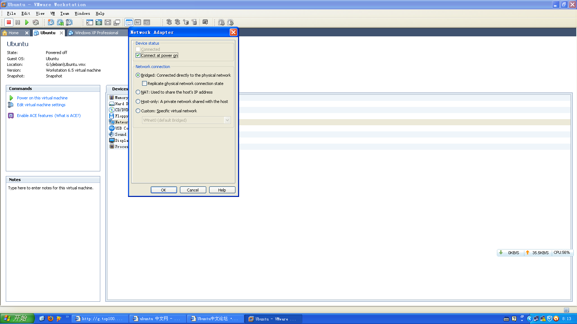Switch to Windows XP Professional tab
577x324 pixels.
[x=97, y=33]
